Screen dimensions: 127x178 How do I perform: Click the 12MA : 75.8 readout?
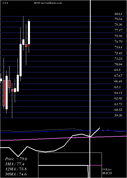(x=16, y=169)
